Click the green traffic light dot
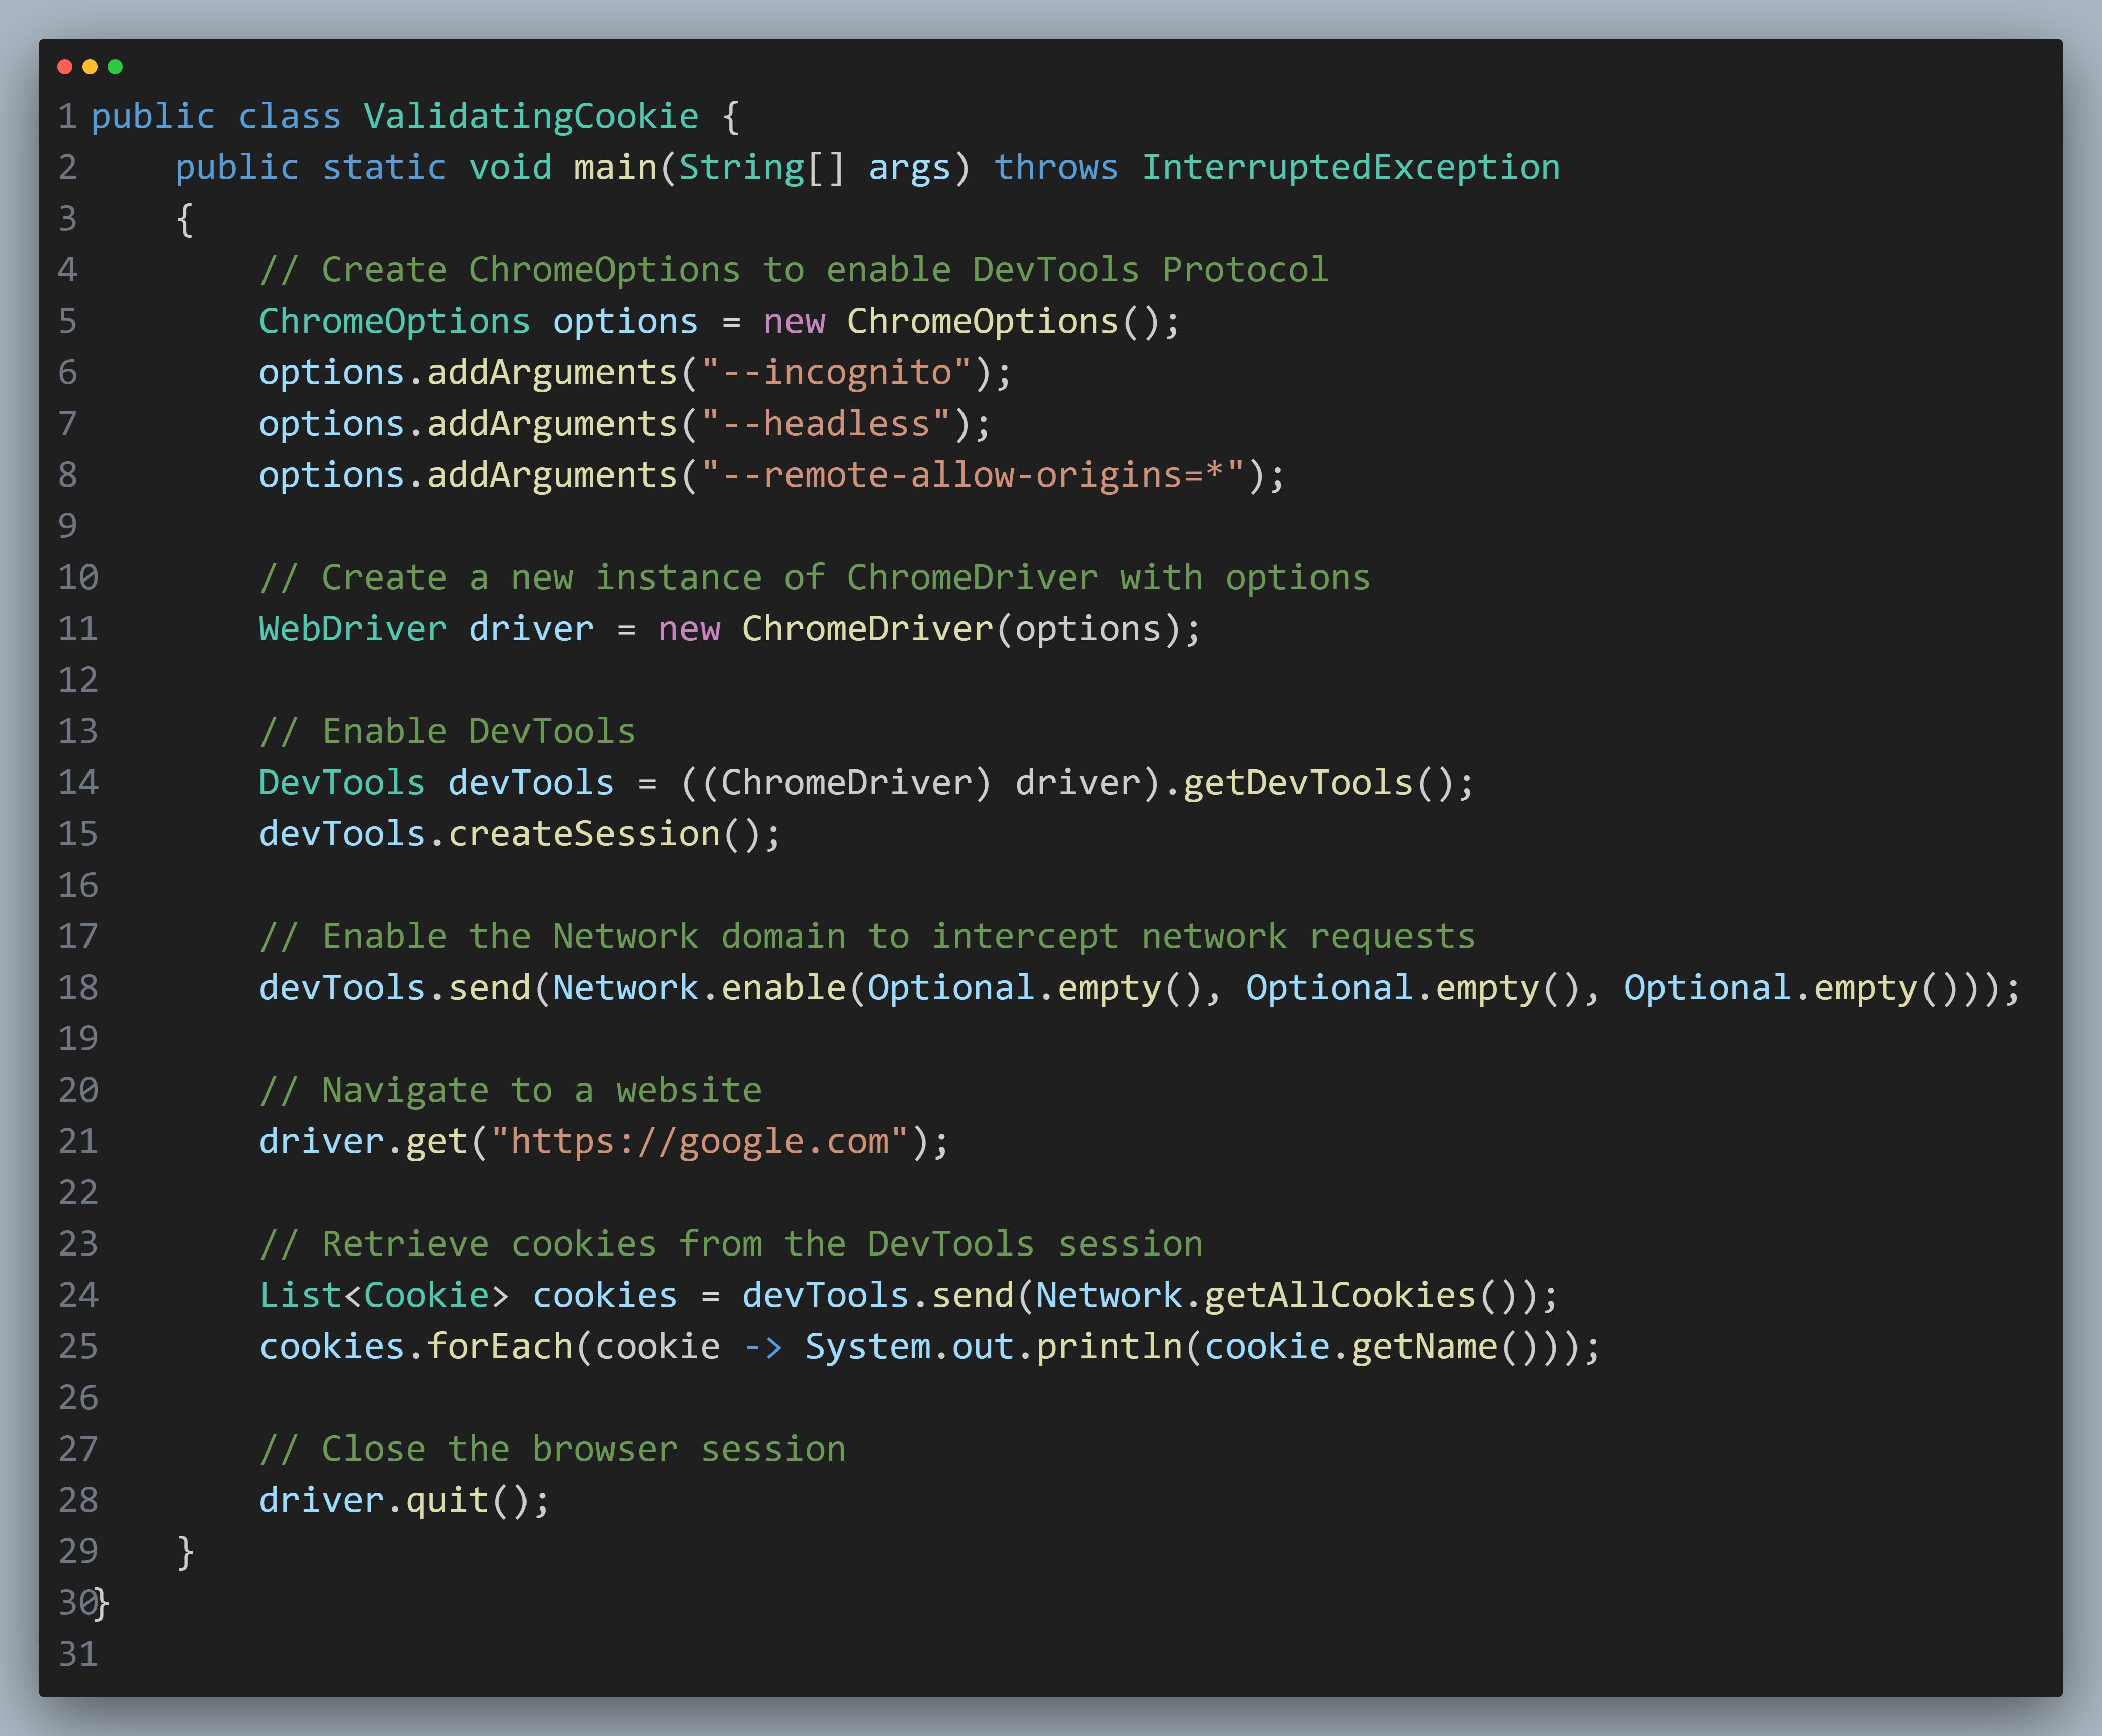This screenshot has height=1736, width=2102. click(116, 67)
